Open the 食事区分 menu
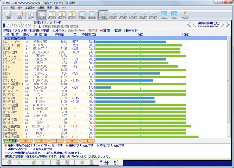 coord(30,8)
